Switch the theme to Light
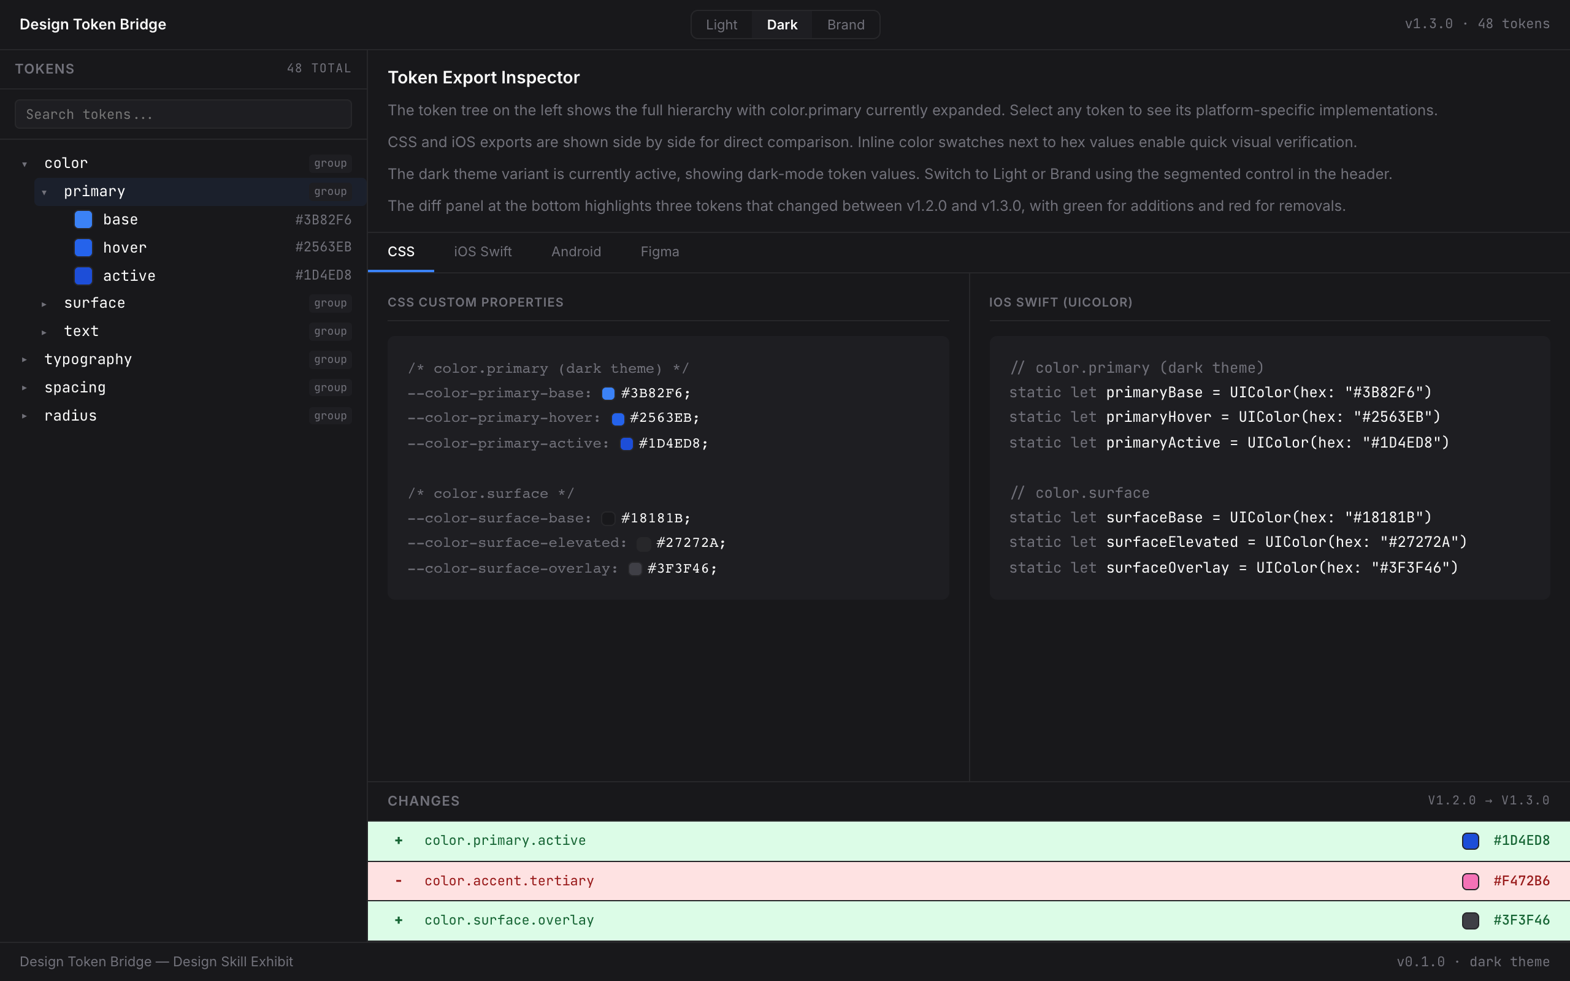This screenshot has width=1570, height=981. (721, 25)
